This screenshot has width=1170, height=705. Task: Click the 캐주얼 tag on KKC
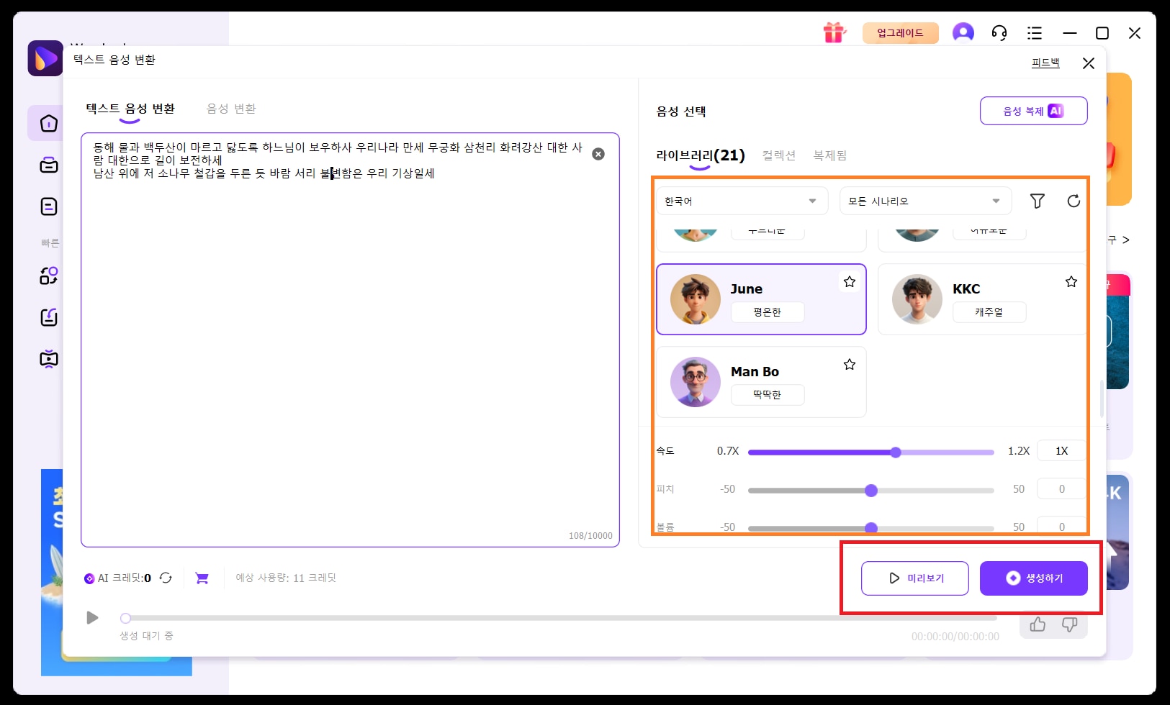989,312
